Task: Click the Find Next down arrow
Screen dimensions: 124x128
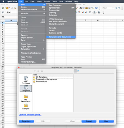Action: [x=116, y=8]
